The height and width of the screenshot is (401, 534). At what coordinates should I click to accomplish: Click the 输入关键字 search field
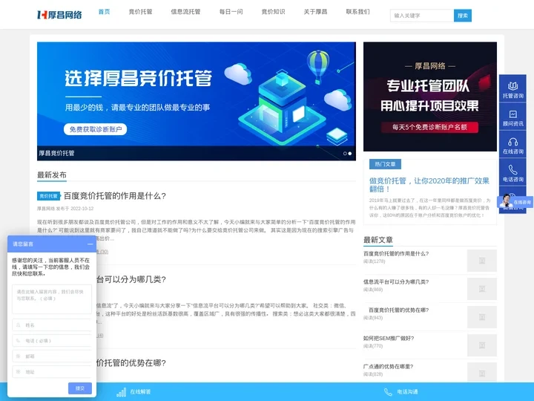coord(422,16)
